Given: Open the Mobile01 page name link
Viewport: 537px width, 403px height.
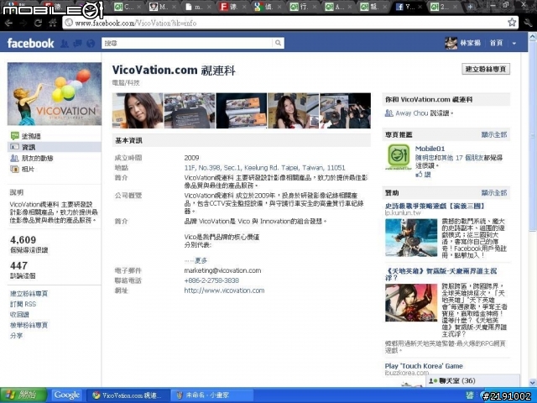Looking at the screenshot, I should click(x=430, y=149).
